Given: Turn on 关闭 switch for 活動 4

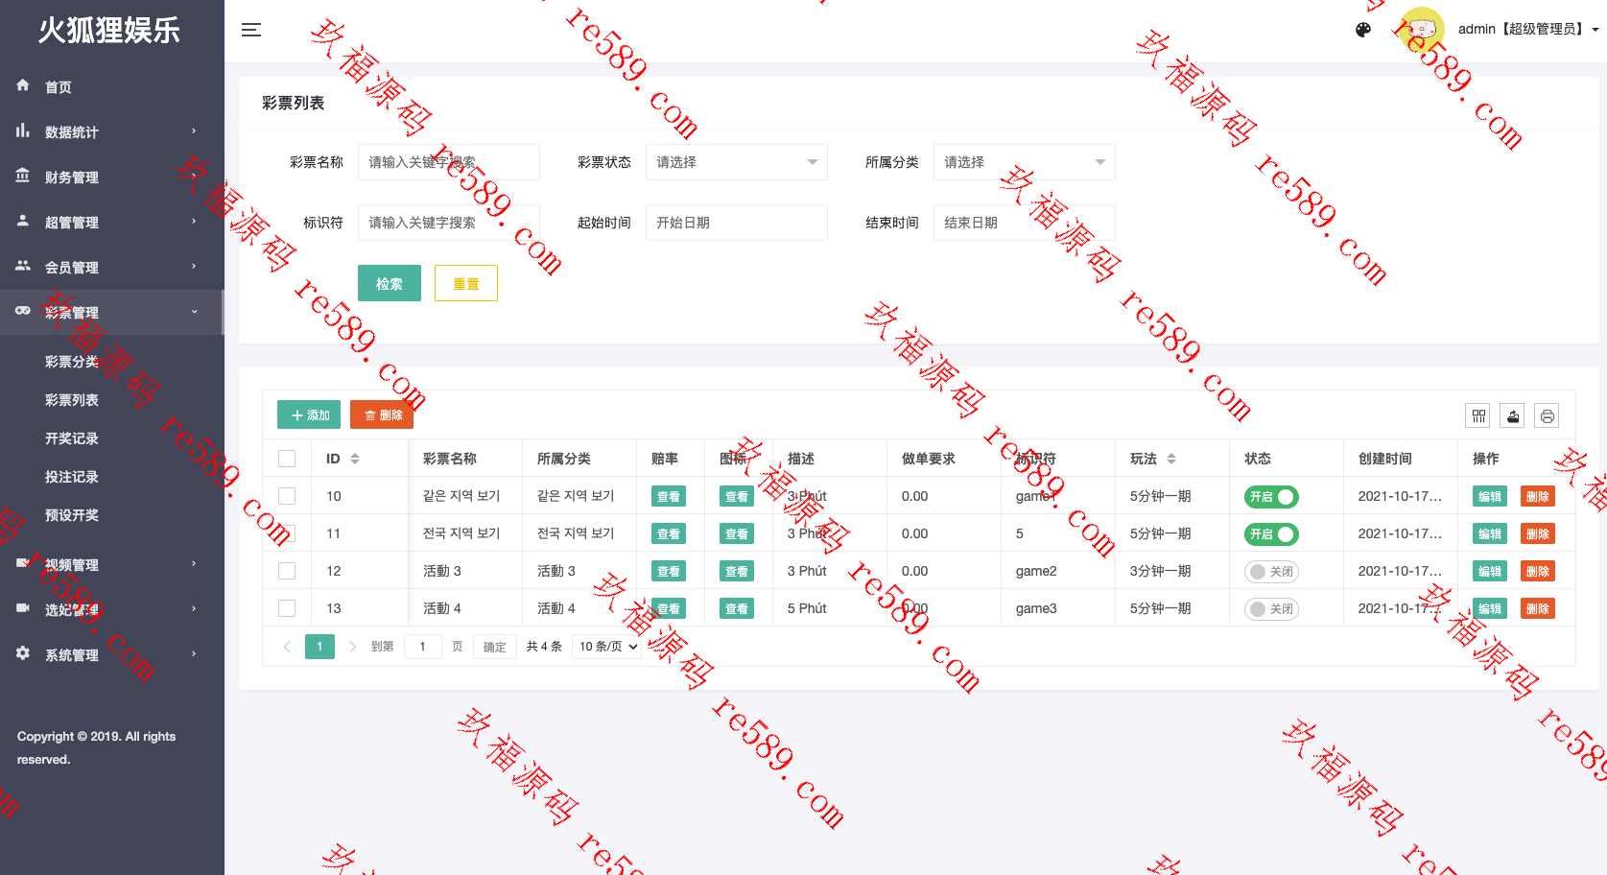Looking at the screenshot, I should pos(1271,609).
